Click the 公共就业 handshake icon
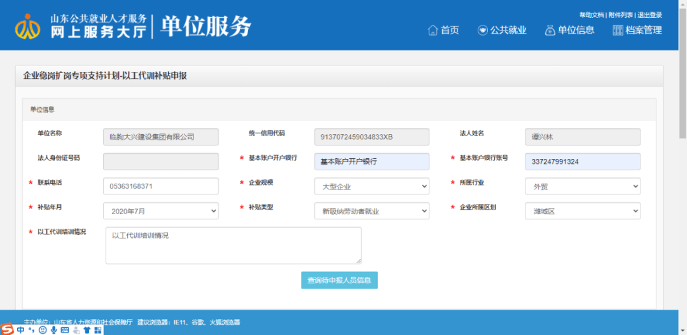Screen dimensions: 687x335 pyautogui.click(x=482, y=31)
